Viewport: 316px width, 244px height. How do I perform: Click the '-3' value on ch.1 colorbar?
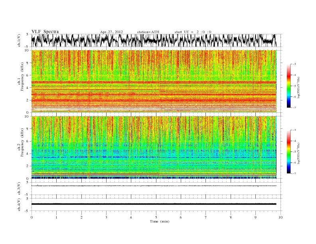[x=294, y=64]
